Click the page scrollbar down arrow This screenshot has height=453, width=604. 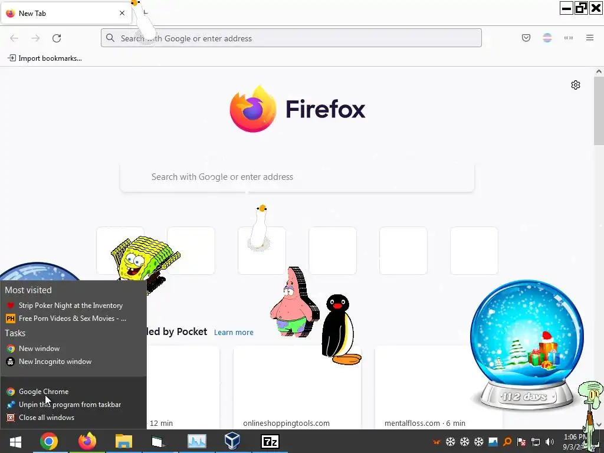pos(599,425)
